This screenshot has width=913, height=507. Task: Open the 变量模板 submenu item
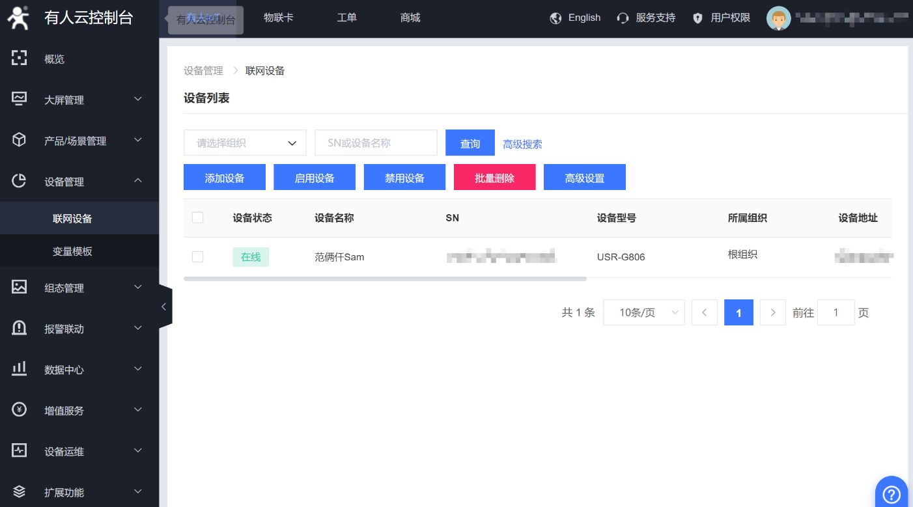[x=72, y=251]
